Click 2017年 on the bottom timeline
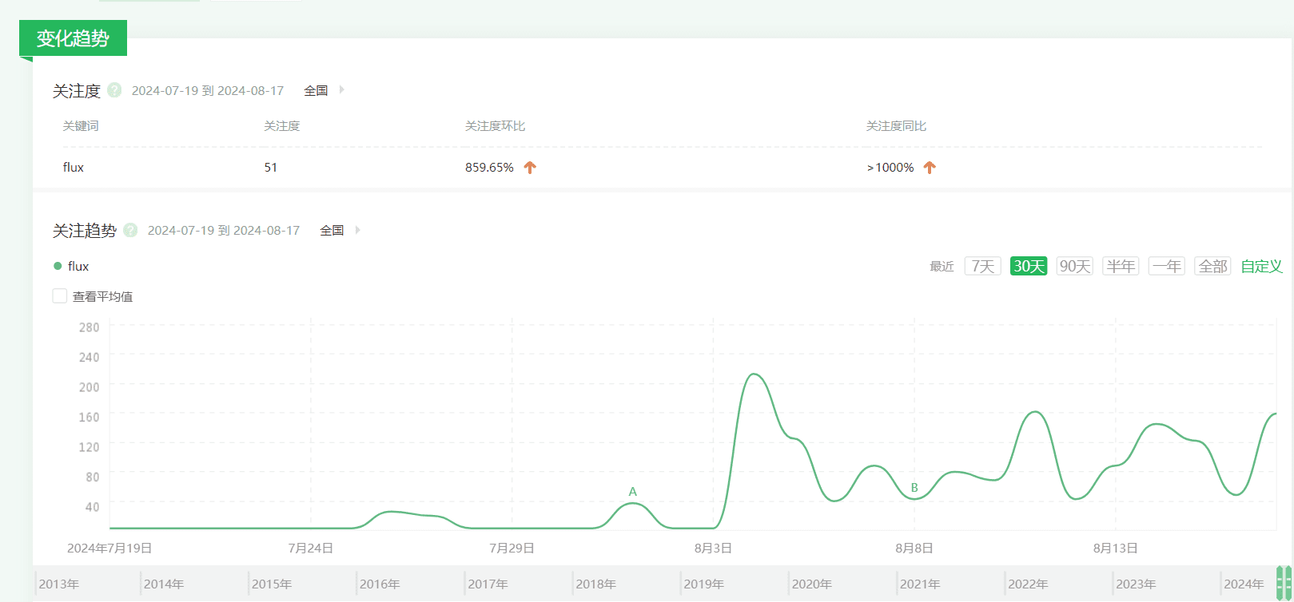The width and height of the screenshot is (1294, 602). point(488,584)
